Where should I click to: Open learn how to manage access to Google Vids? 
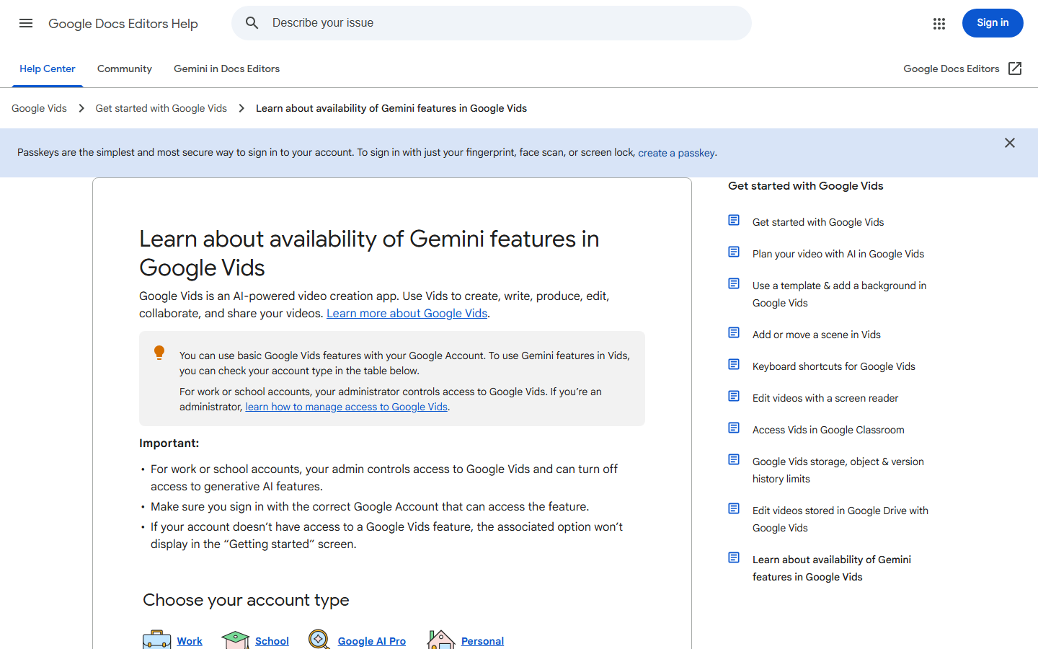click(x=347, y=407)
